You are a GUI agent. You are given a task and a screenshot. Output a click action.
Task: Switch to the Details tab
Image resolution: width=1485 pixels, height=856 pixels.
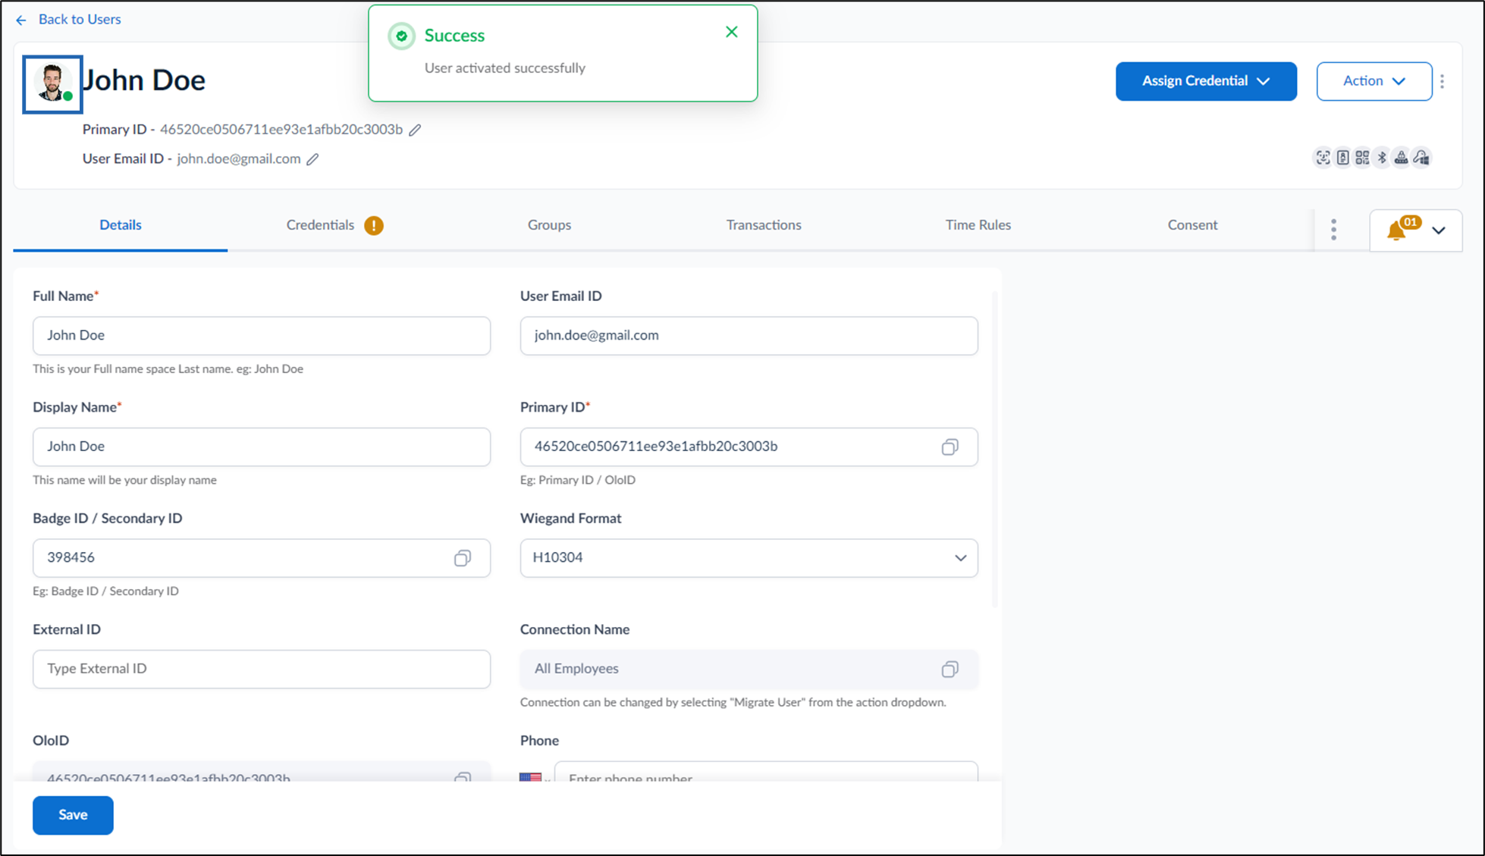121,225
